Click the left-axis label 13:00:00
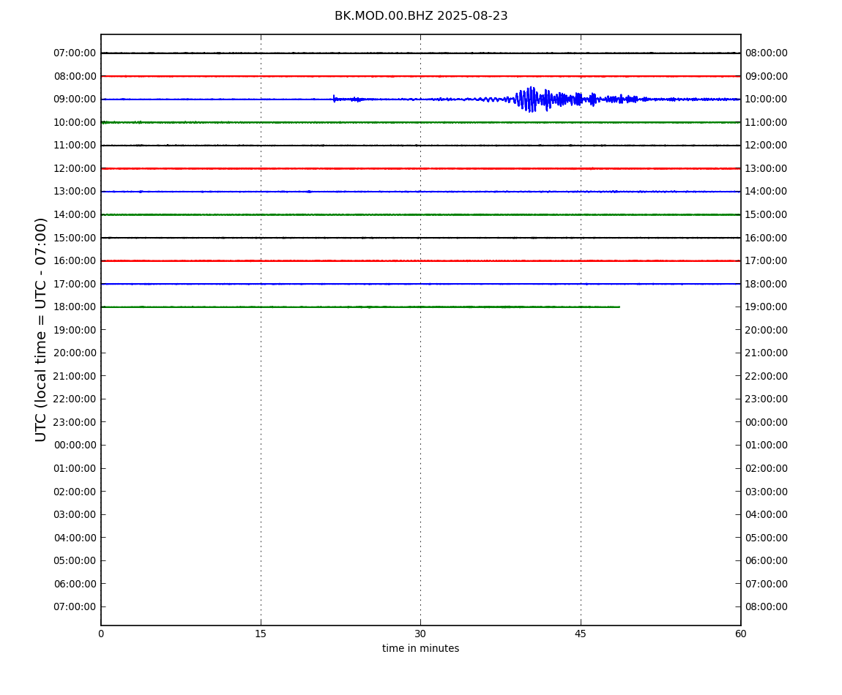 75,192
